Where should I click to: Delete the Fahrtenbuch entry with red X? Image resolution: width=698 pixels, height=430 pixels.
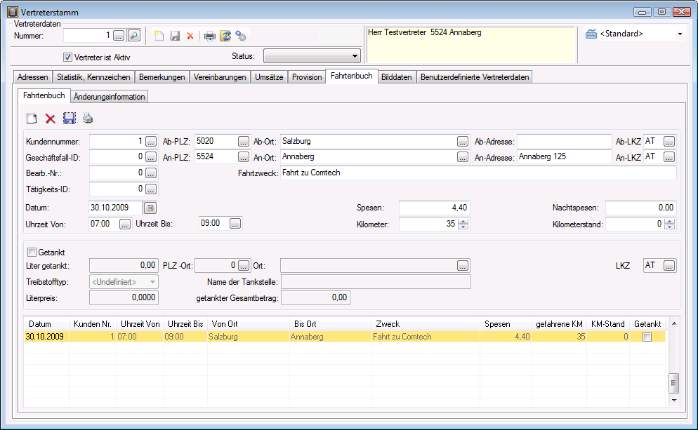click(x=51, y=119)
